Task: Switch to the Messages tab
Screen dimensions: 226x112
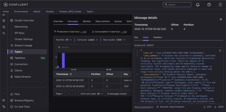Action: [73, 21]
